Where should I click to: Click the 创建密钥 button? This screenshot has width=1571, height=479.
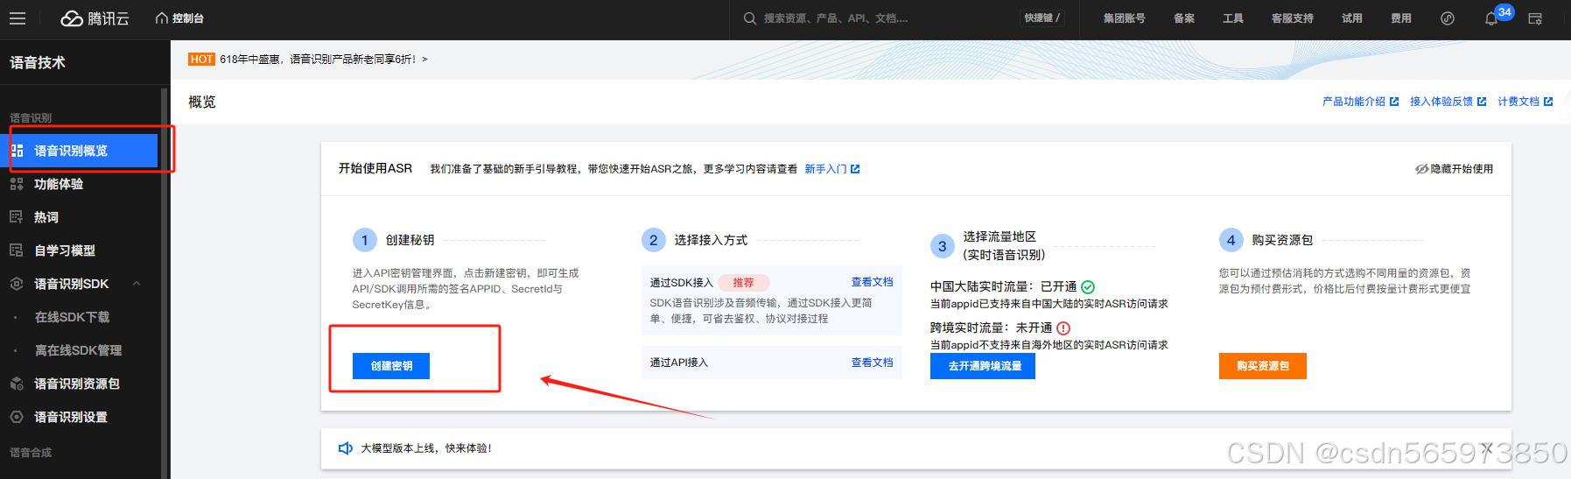[391, 366]
